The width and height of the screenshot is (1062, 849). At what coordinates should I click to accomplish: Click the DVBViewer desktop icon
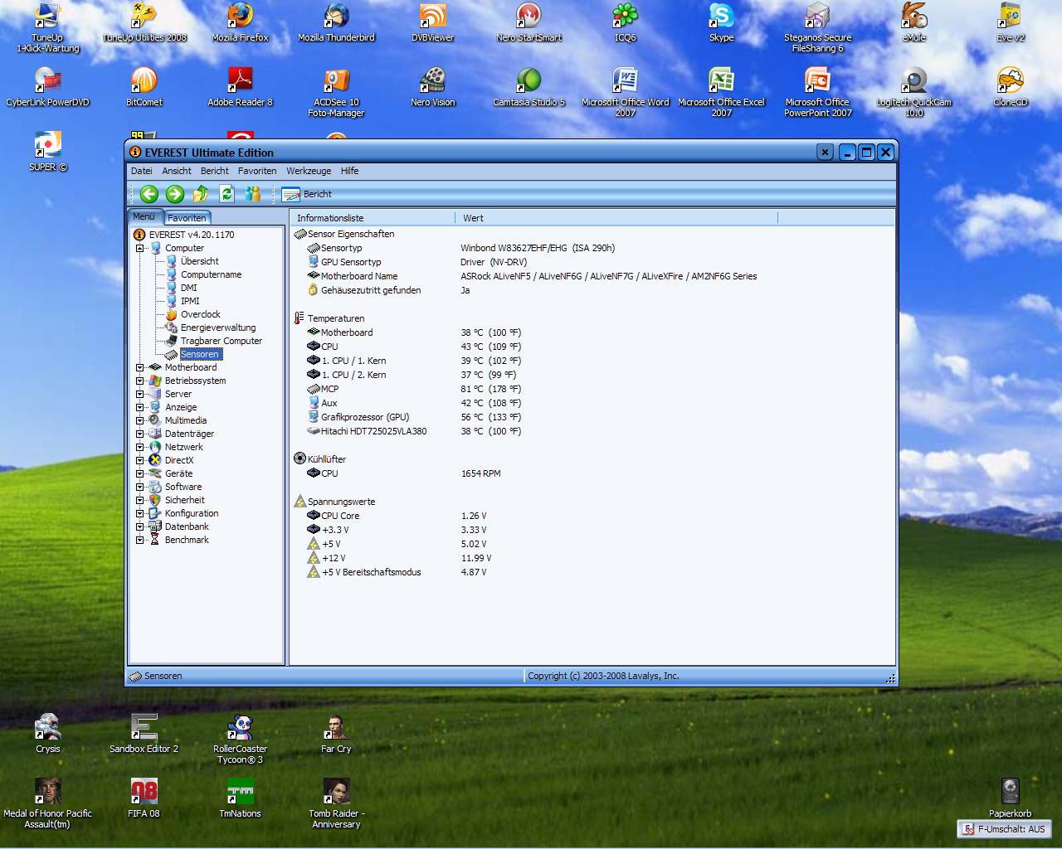pyautogui.click(x=432, y=22)
